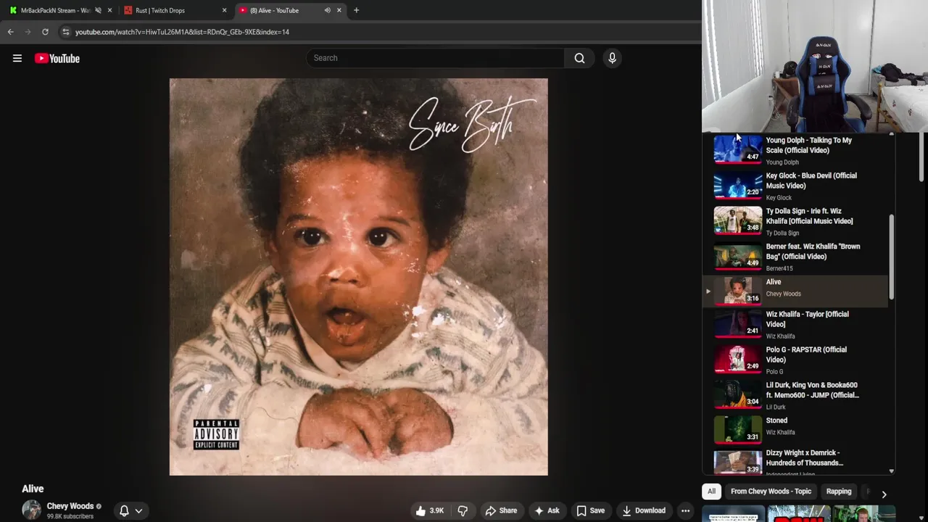Ask about this video
This screenshot has height=522, width=928.
click(x=547, y=510)
